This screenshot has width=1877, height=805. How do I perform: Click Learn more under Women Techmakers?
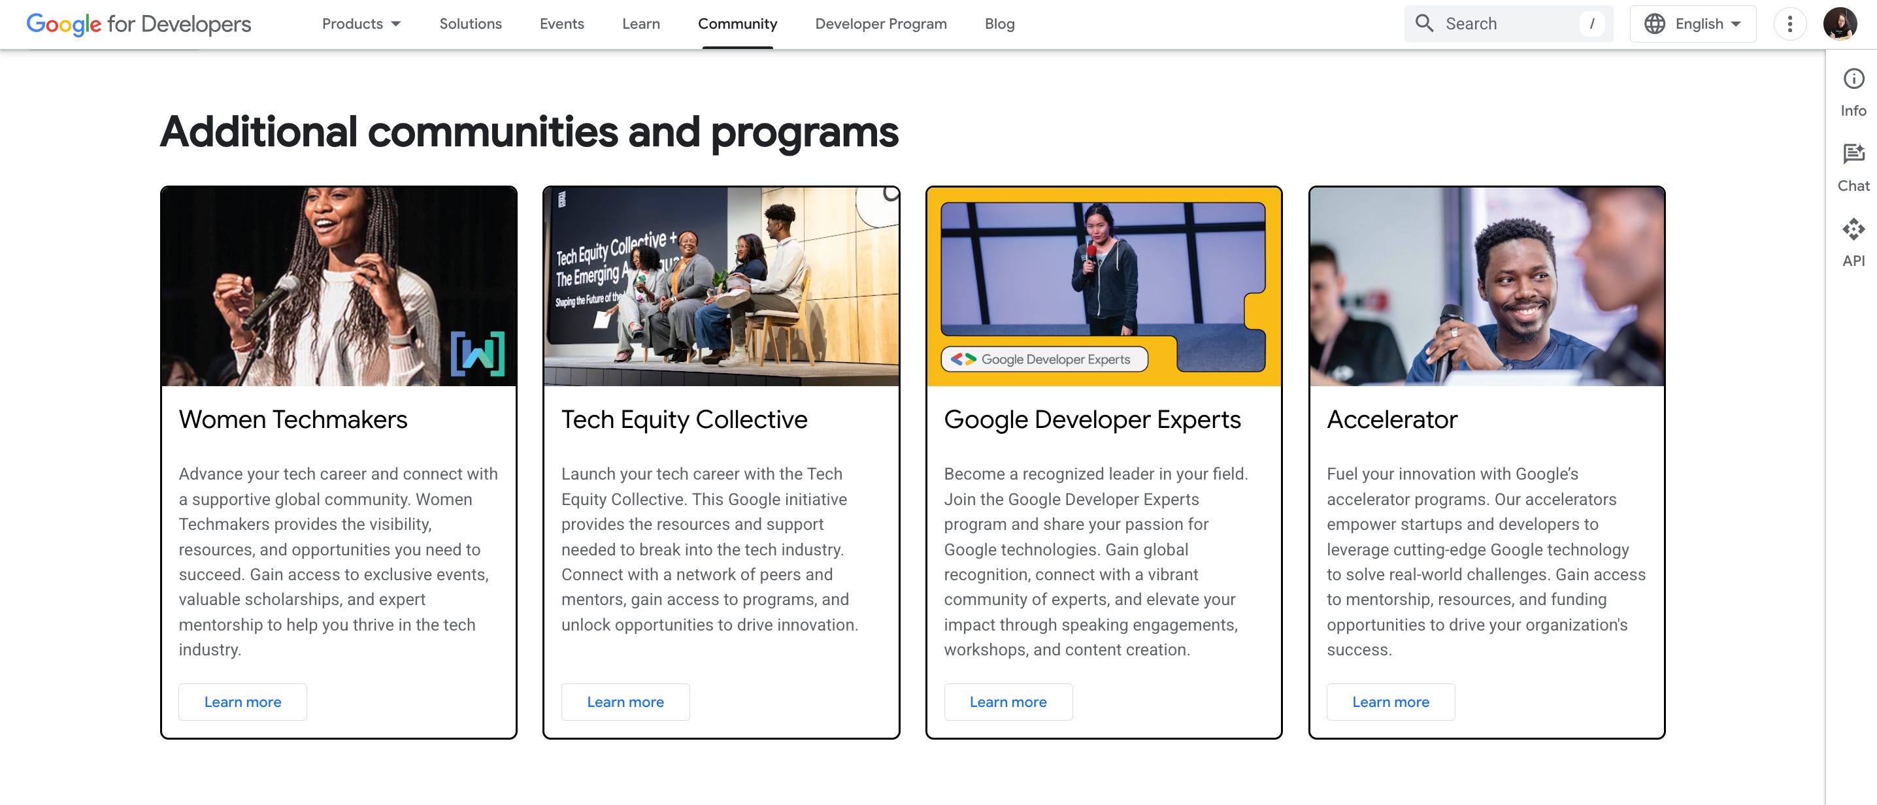[242, 702]
